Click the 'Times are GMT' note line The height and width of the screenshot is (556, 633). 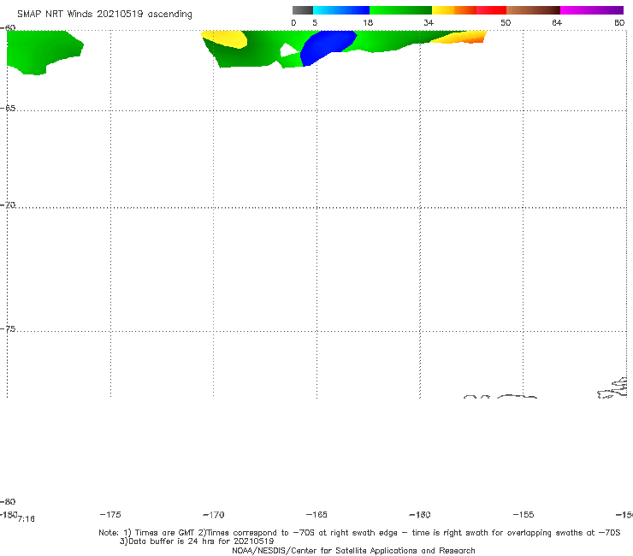[359, 533]
